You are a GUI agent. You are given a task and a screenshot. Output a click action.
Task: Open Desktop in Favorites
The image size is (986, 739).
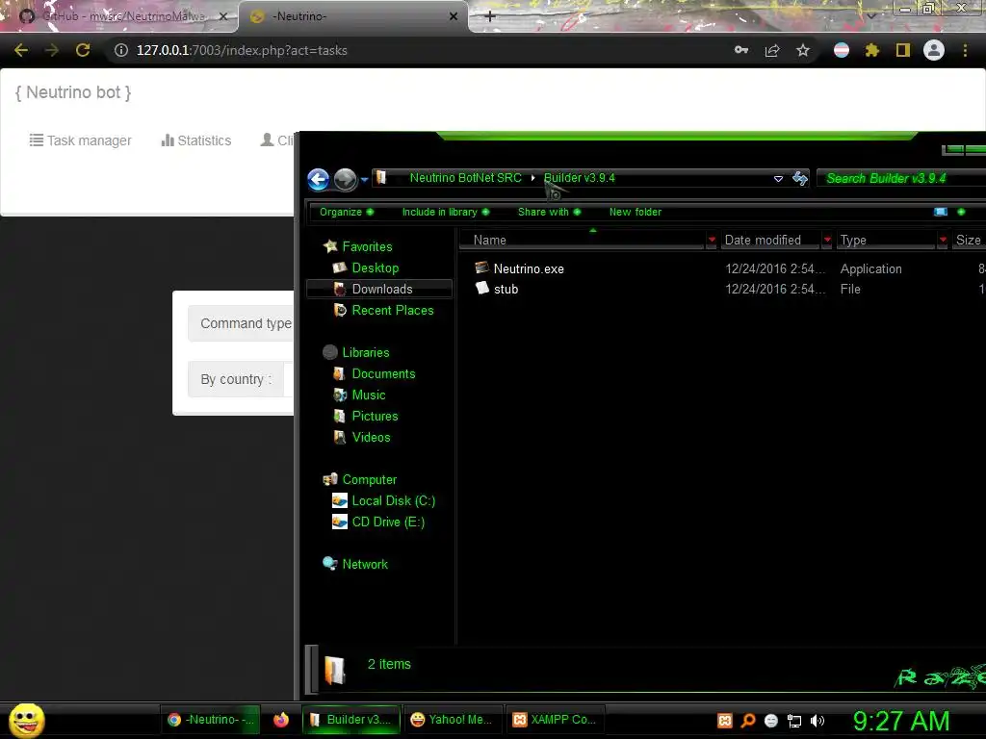(375, 268)
